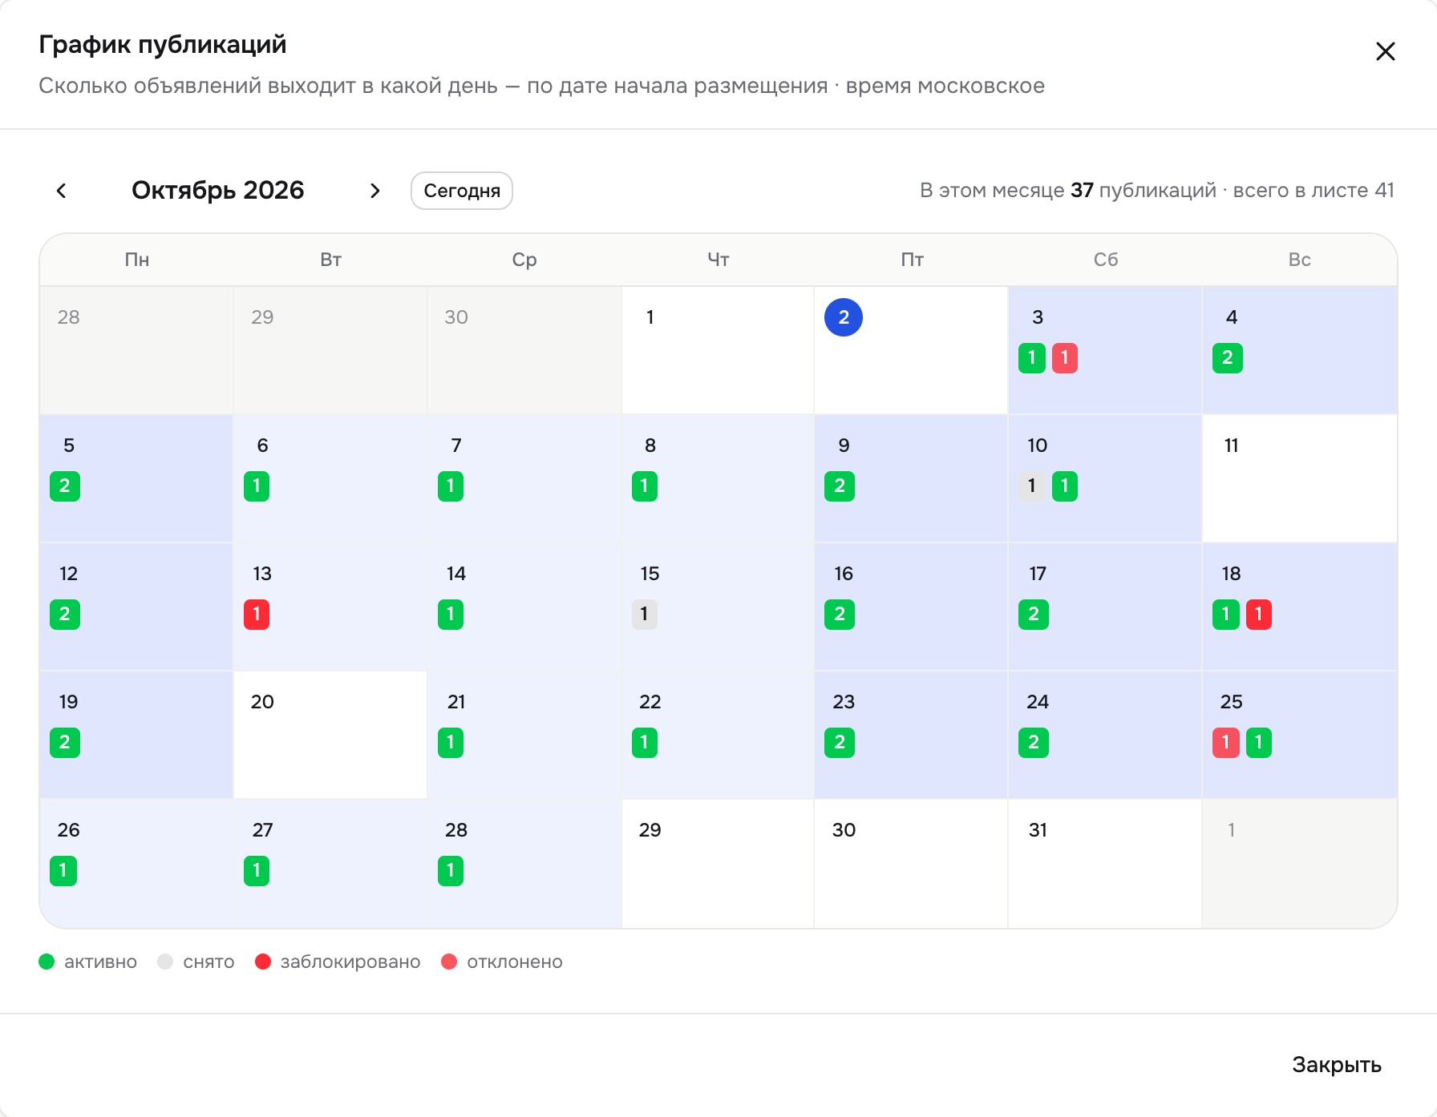Click the снято legend item
This screenshot has width=1437, height=1117.
click(196, 962)
